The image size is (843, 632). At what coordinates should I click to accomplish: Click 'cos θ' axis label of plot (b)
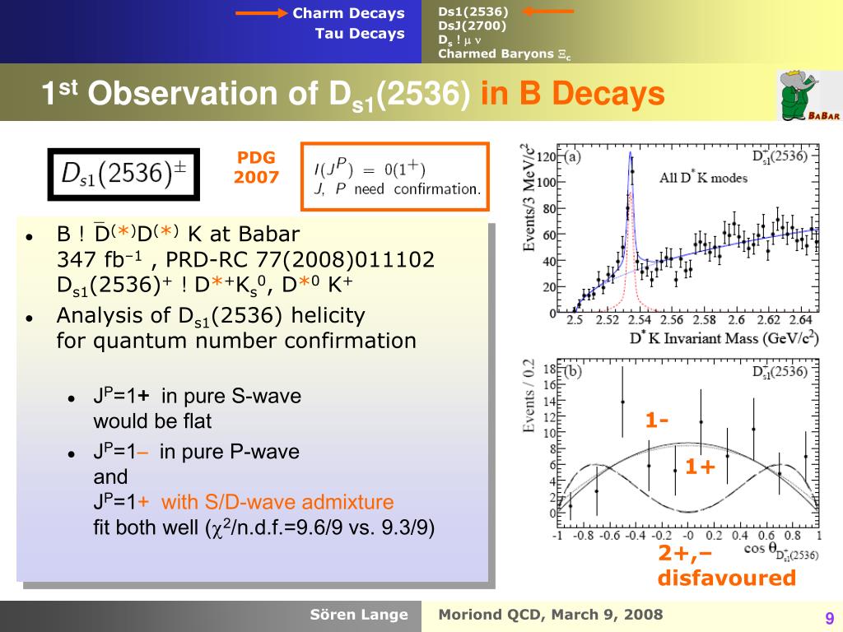click(x=780, y=551)
